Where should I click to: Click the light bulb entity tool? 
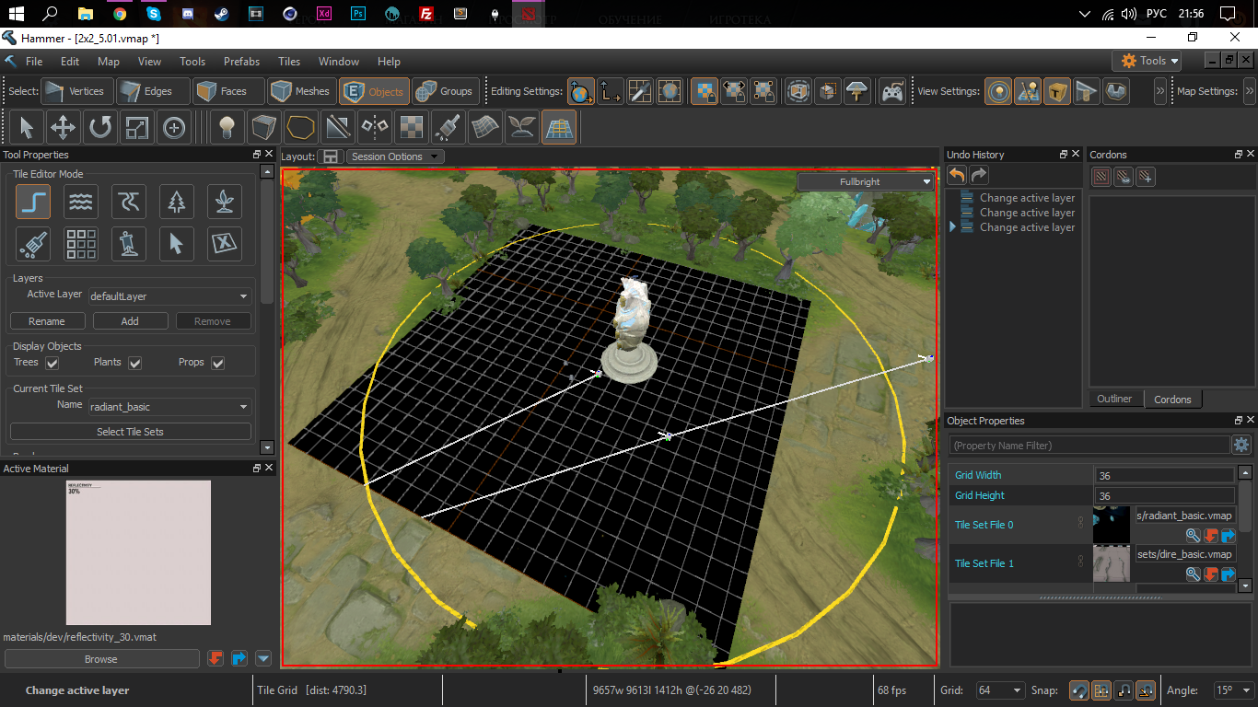tap(226, 128)
